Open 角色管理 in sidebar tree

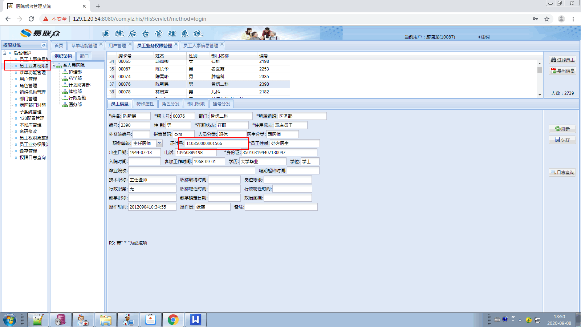pyautogui.click(x=28, y=86)
